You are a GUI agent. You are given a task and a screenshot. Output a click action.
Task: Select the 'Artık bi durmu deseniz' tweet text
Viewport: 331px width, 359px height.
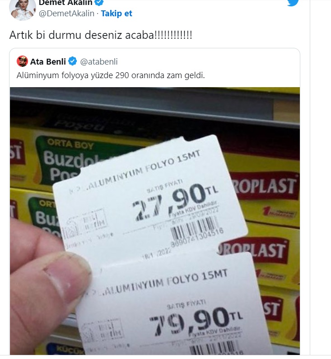[101, 35]
